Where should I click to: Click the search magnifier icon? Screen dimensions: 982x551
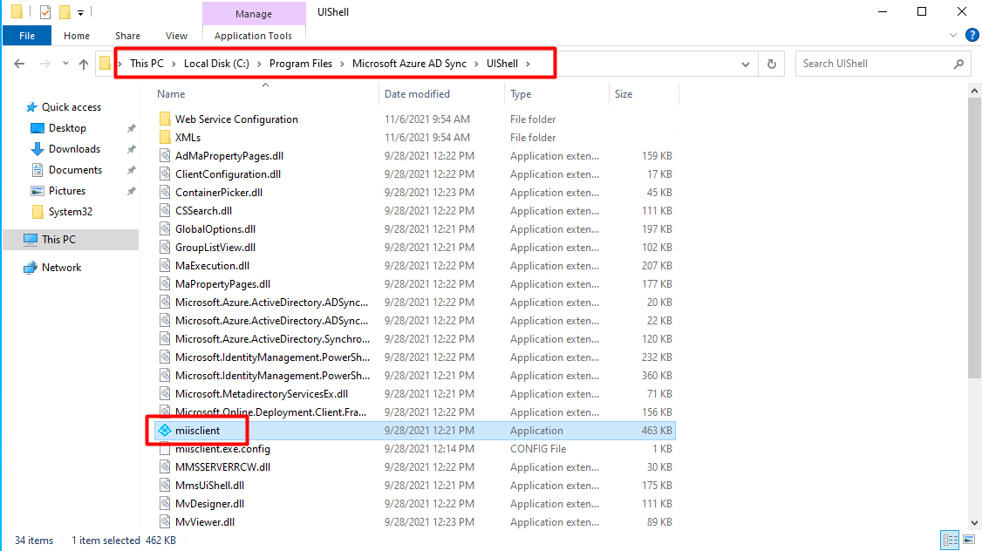tap(958, 64)
